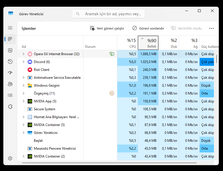The height and width of the screenshot is (171, 223).
Task: Click the search magnifier icon
Action: pos(78,14)
